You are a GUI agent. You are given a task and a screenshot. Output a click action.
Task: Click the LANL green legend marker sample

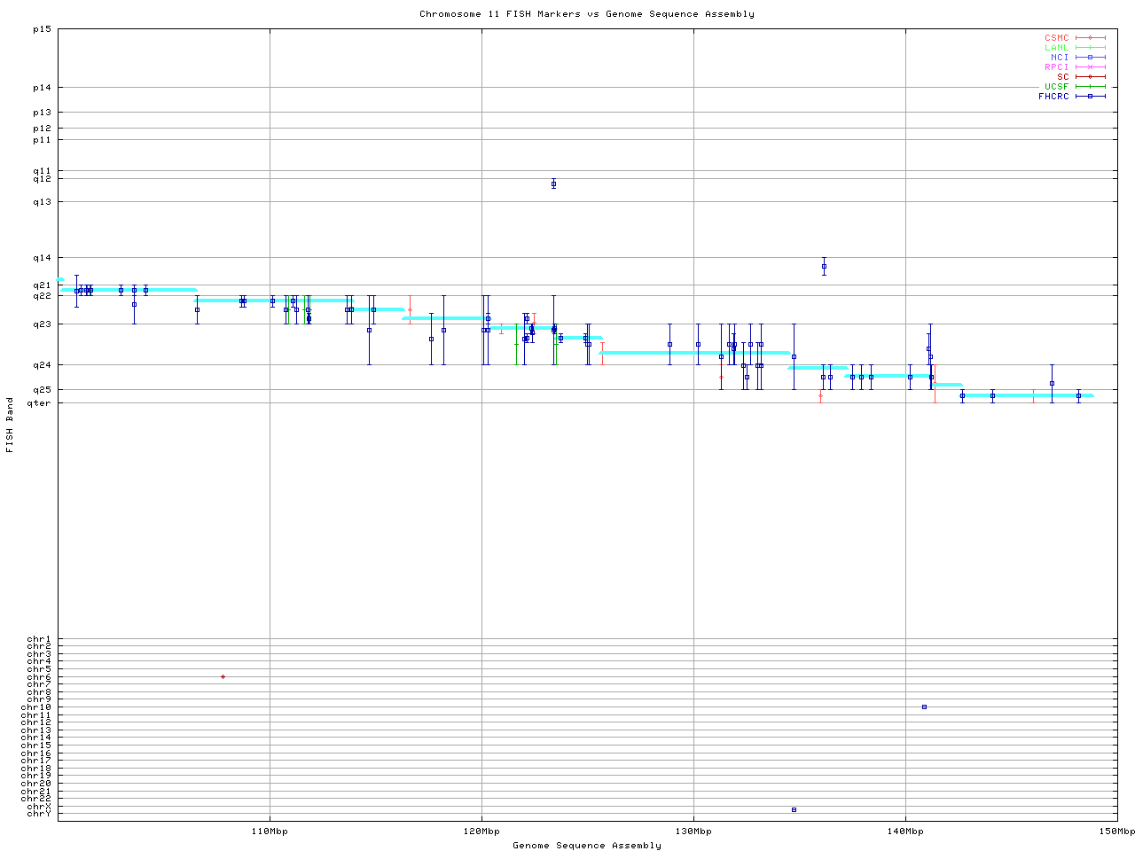click(x=1091, y=48)
